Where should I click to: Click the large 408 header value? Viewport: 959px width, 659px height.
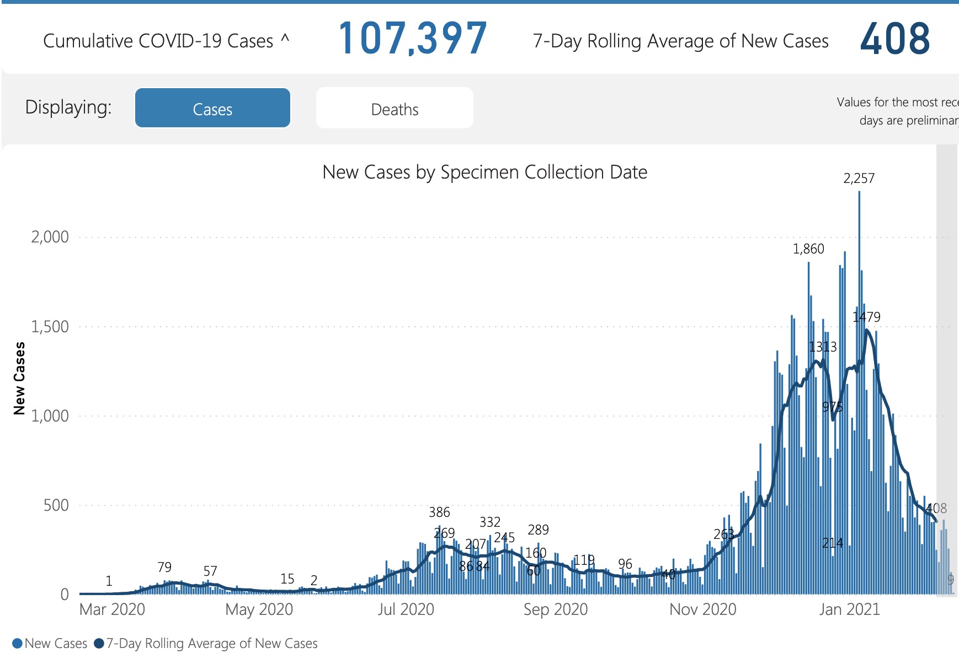pyautogui.click(x=895, y=39)
